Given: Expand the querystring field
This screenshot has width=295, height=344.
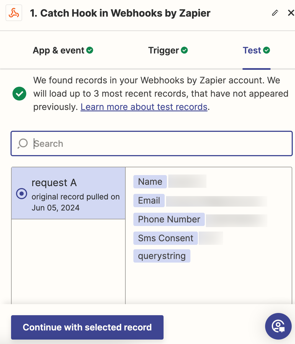Looking at the screenshot, I should 162,256.
